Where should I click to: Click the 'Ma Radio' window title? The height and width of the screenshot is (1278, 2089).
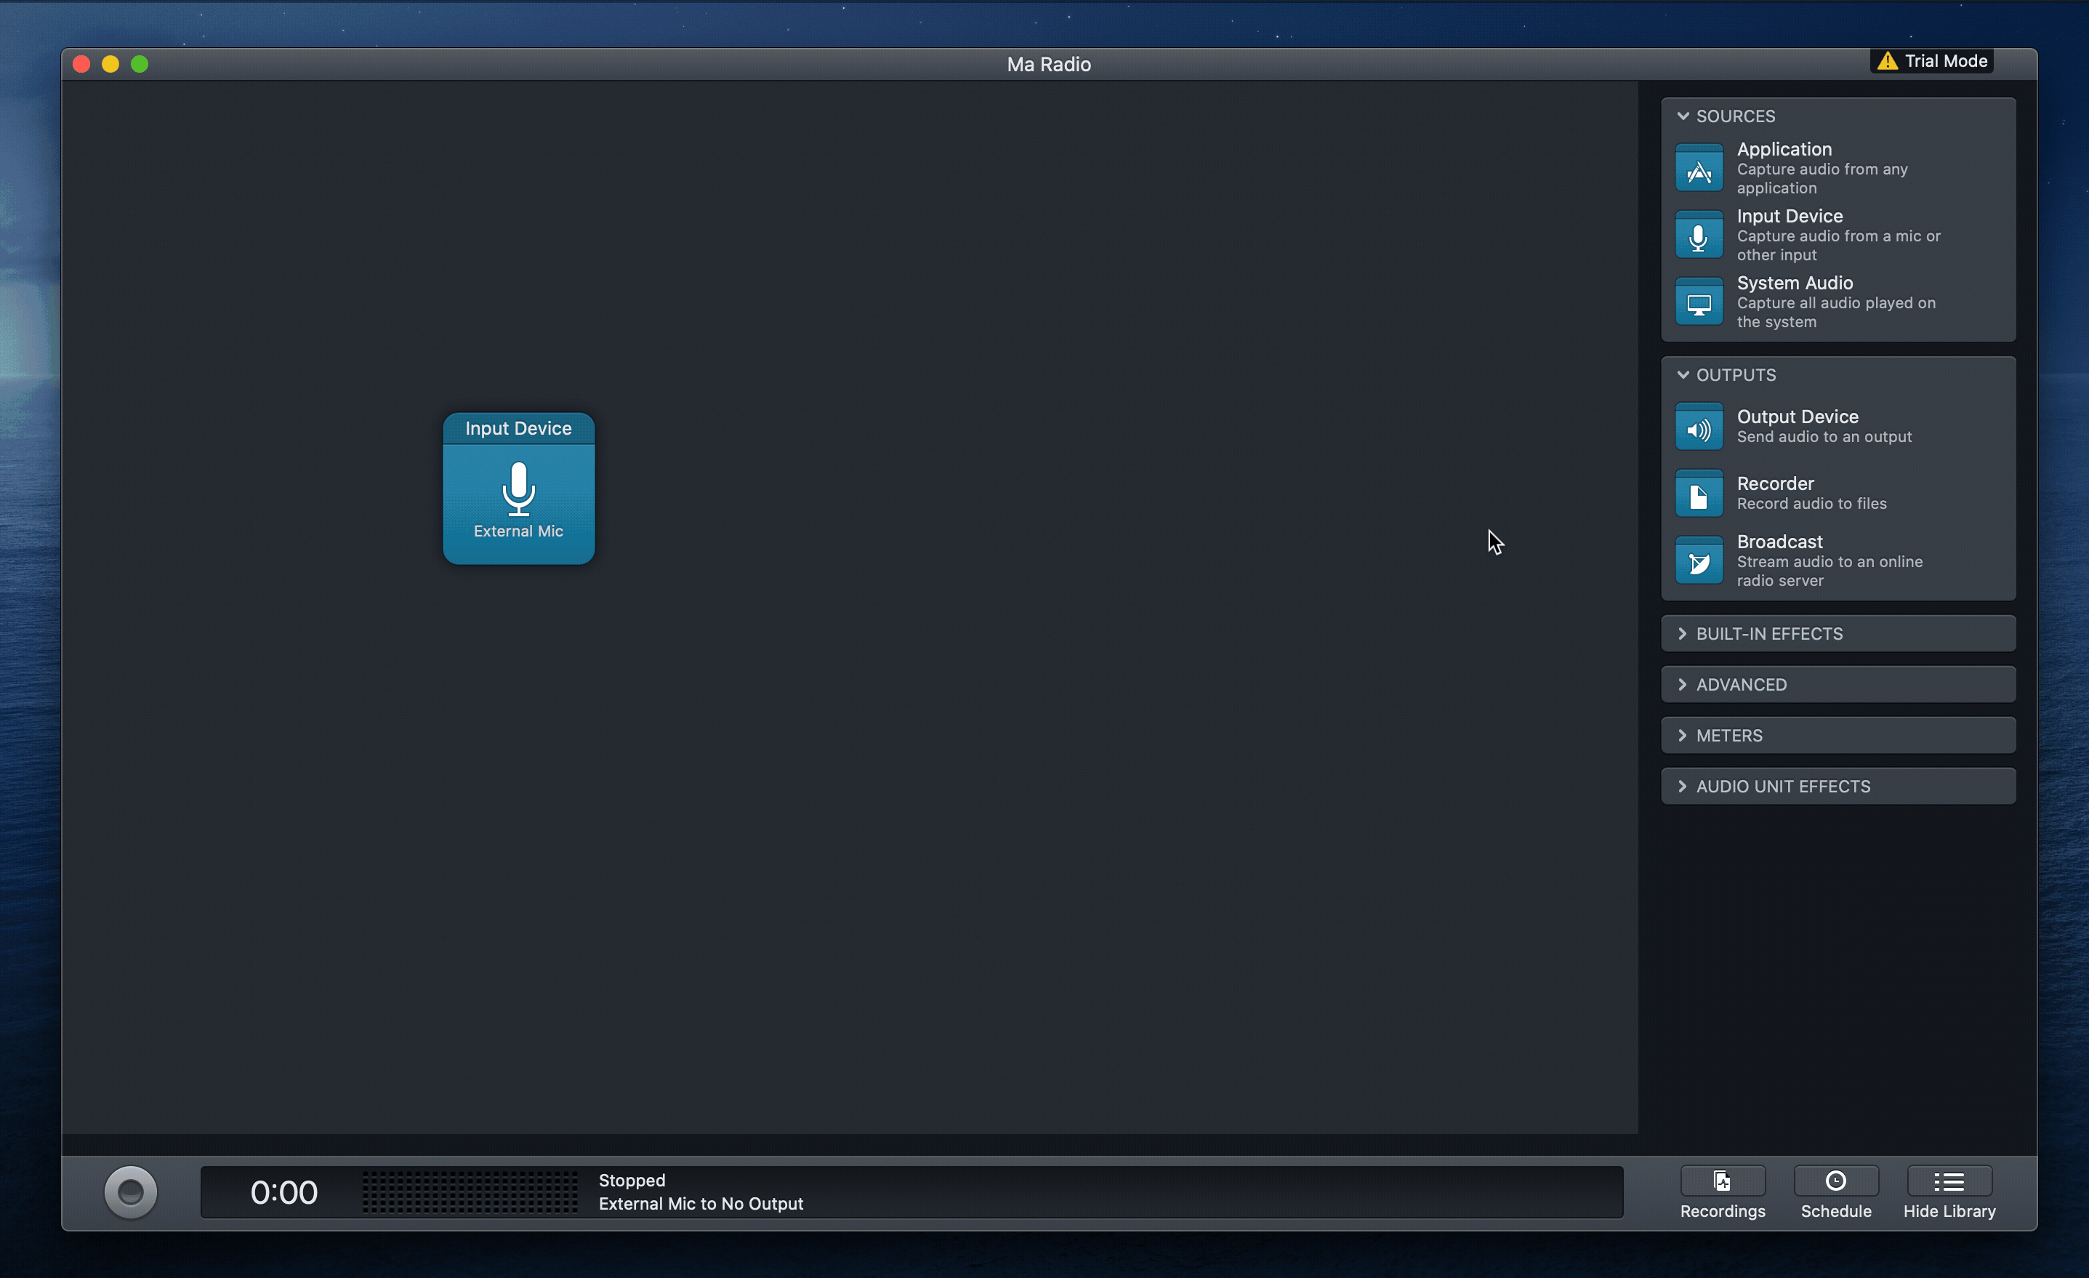point(1049,65)
